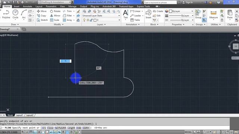The image size is (239, 134).
Task: Click the keyword search input field
Action: [x=160, y=2]
